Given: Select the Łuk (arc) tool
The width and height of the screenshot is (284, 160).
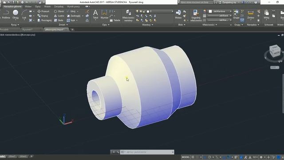Looking at the screenshot, I should point(24,14).
